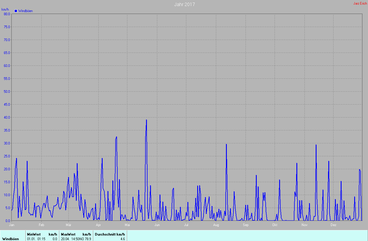
Task: Click the blue Windböen legend color square
Action: tap(16, 11)
